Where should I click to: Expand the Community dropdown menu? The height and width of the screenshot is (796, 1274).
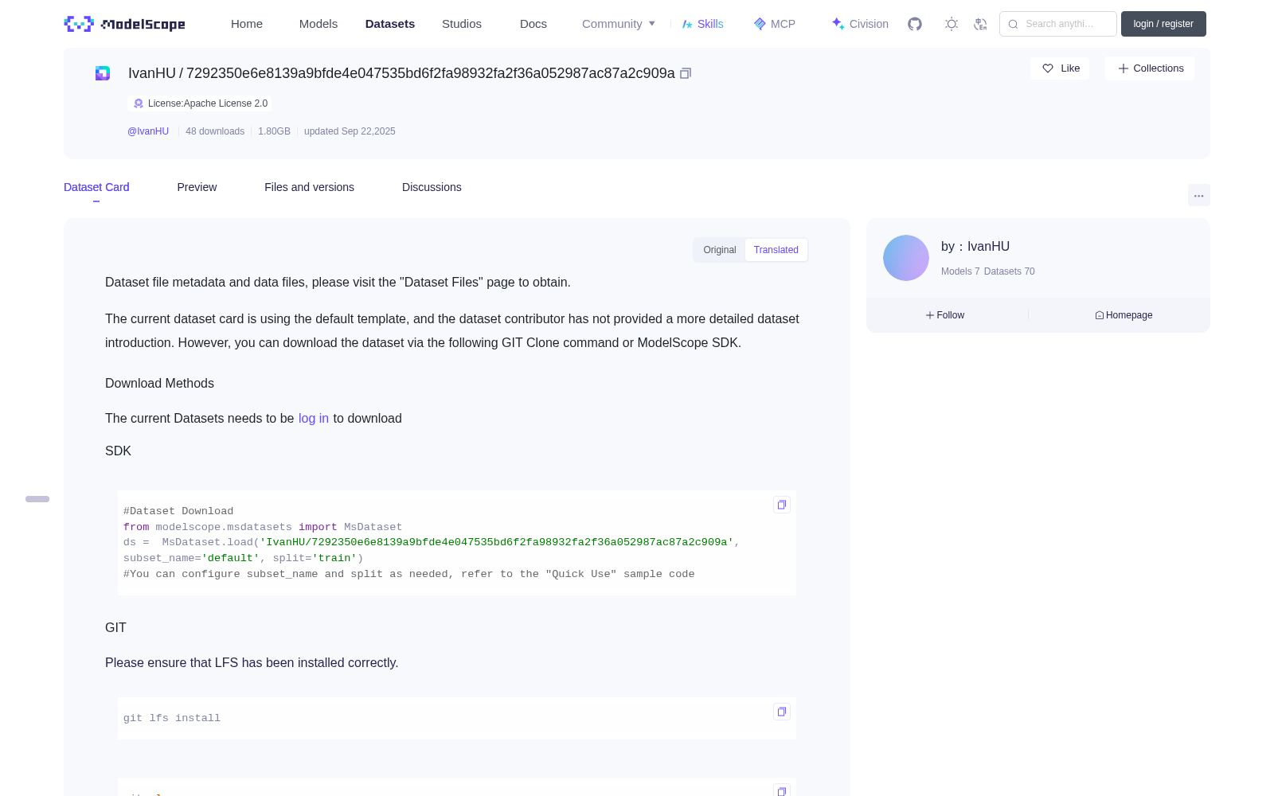tap(619, 24)
